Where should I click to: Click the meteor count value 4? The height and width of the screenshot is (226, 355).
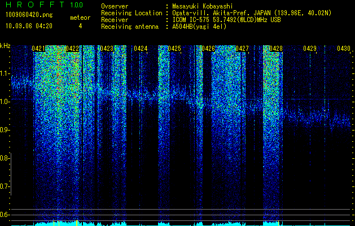[80, 26]
